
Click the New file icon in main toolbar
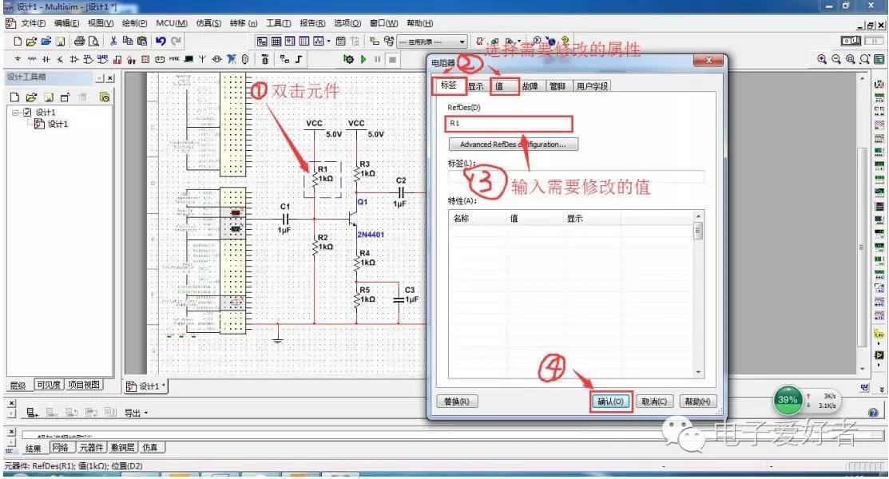18,41
